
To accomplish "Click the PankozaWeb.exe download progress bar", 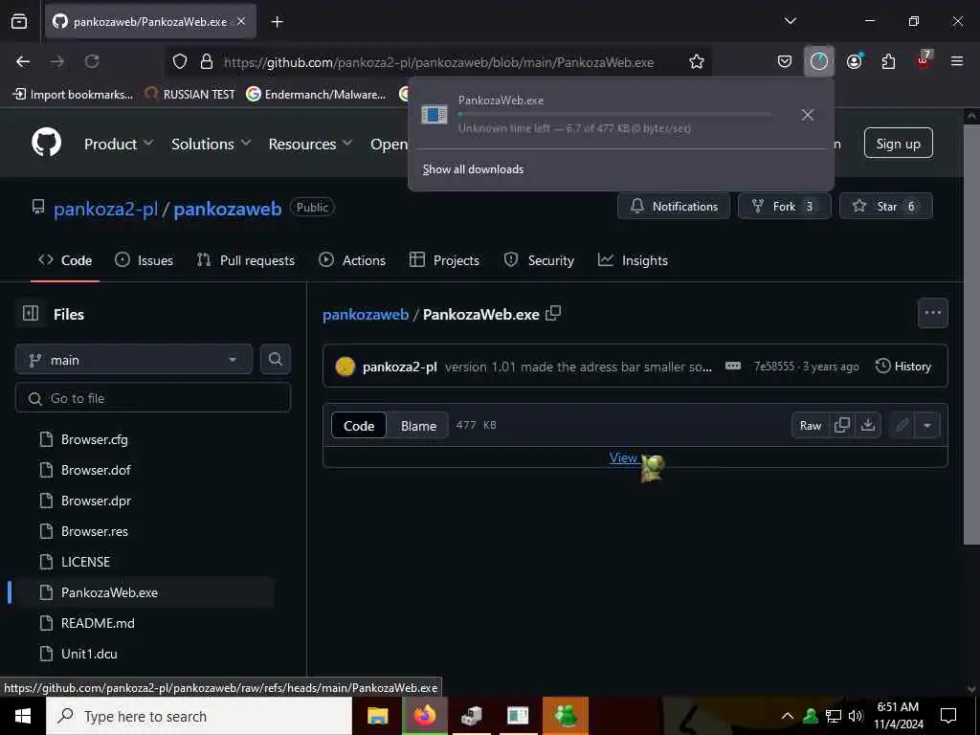I will pyautogui.click(x=614, y=115).
